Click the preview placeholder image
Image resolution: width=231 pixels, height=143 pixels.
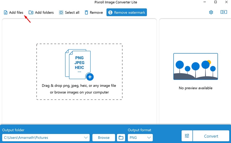pyautogui.click(x=195, y=67)
